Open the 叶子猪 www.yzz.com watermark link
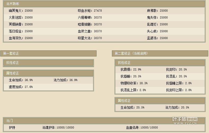 click(185, 121)
